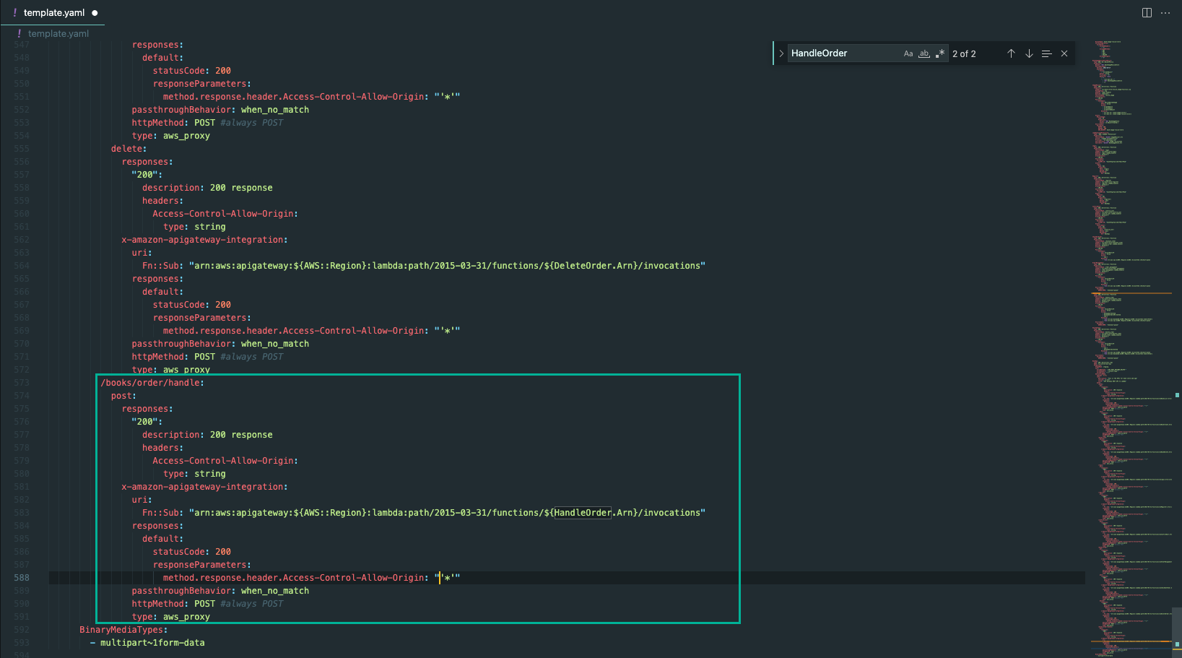This screenshot has width=1182, height=658.
Task: Expand the replace field chevron
Action: [x=781, y=53]
